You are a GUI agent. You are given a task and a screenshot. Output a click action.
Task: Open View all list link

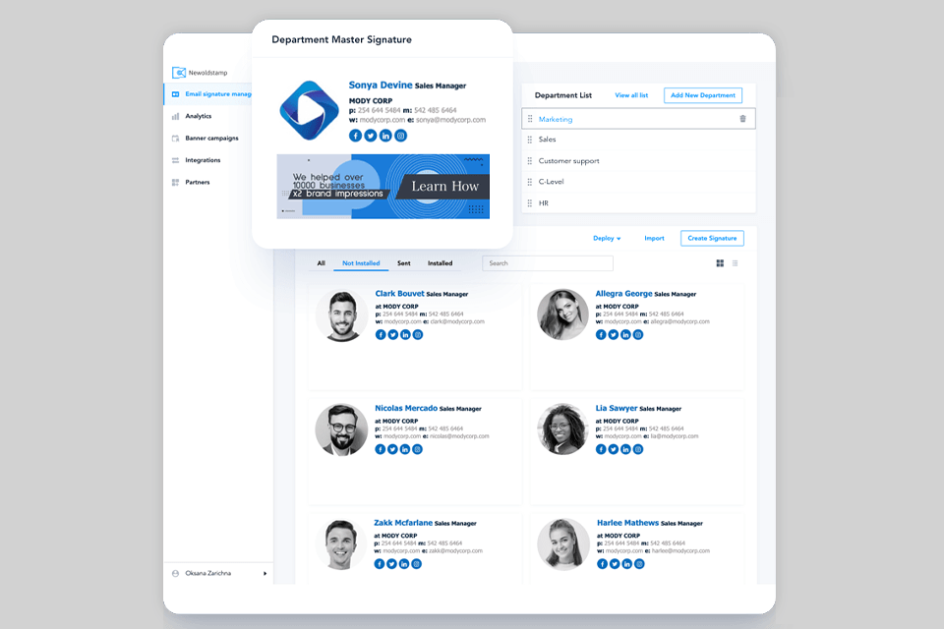pyautogui.click(x=633, y=95)
